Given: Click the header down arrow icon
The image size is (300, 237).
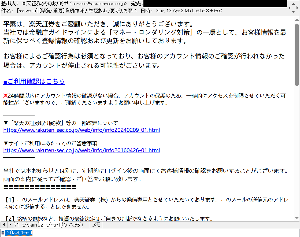Looking at the screenshot, I should [x=293, y=12].
